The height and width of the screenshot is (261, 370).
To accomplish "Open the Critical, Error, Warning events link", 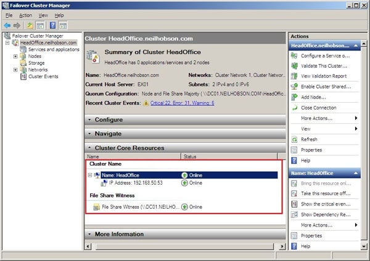I will pyautogui.click(x=182, y=103).
